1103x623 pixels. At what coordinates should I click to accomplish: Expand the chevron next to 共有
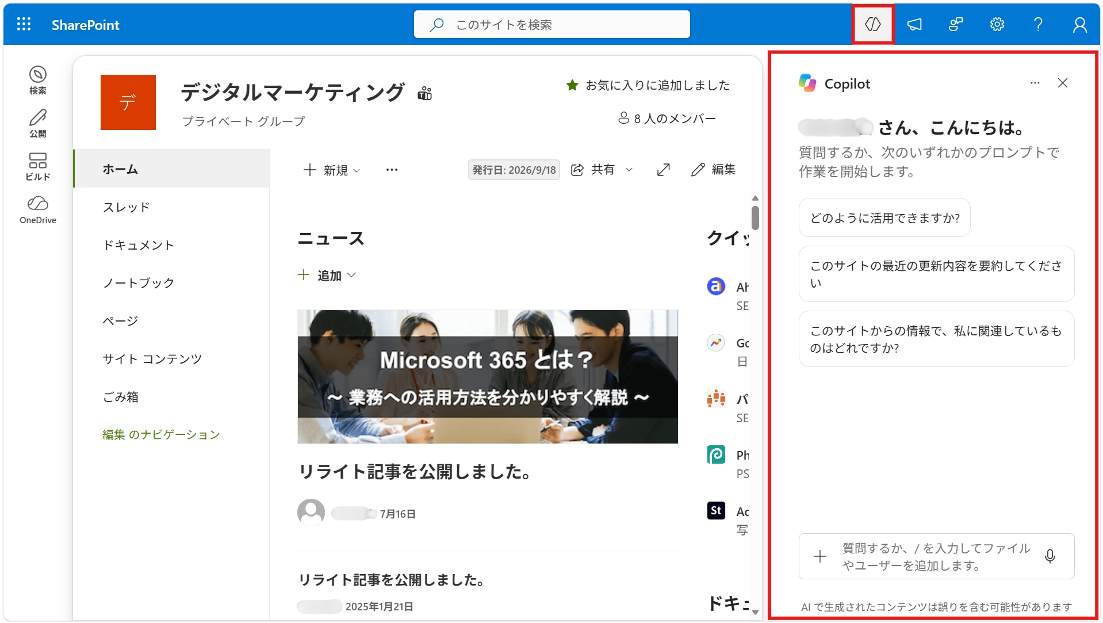pos(629,170)
